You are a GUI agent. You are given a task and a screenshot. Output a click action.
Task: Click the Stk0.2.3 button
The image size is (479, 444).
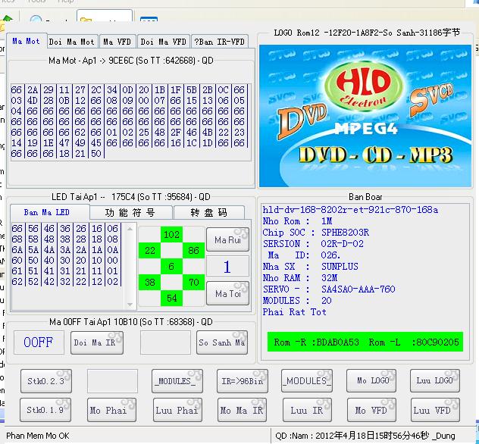tap(46, 381)
